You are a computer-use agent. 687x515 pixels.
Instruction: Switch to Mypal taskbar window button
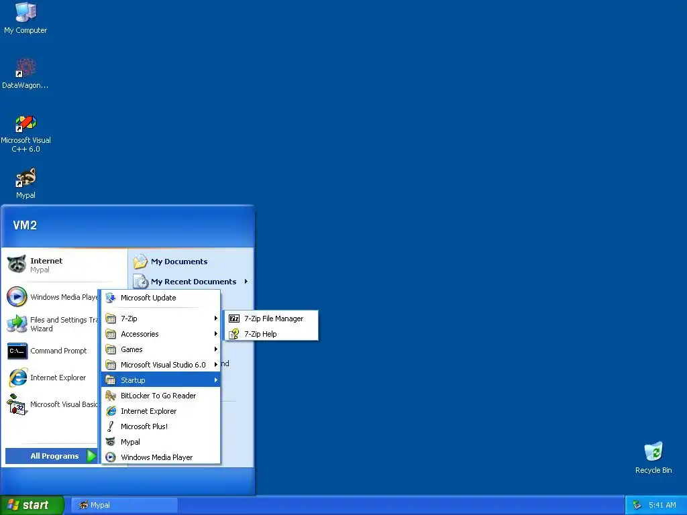click(124, 505)
